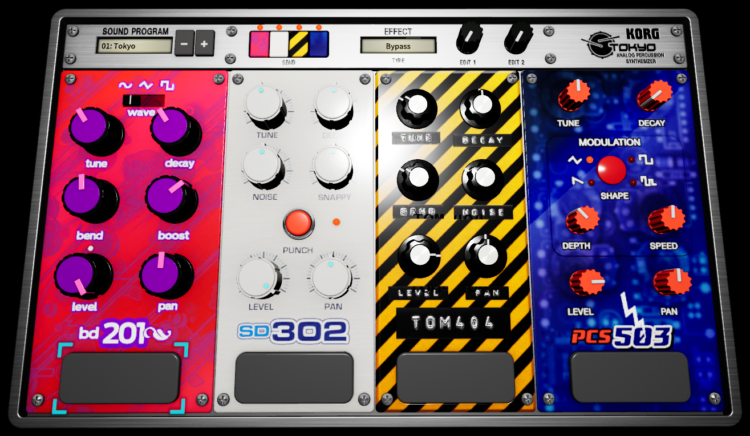Toggle the striped TOM404 send block
This screenshot has height=436, width=750.
[299, 45]
